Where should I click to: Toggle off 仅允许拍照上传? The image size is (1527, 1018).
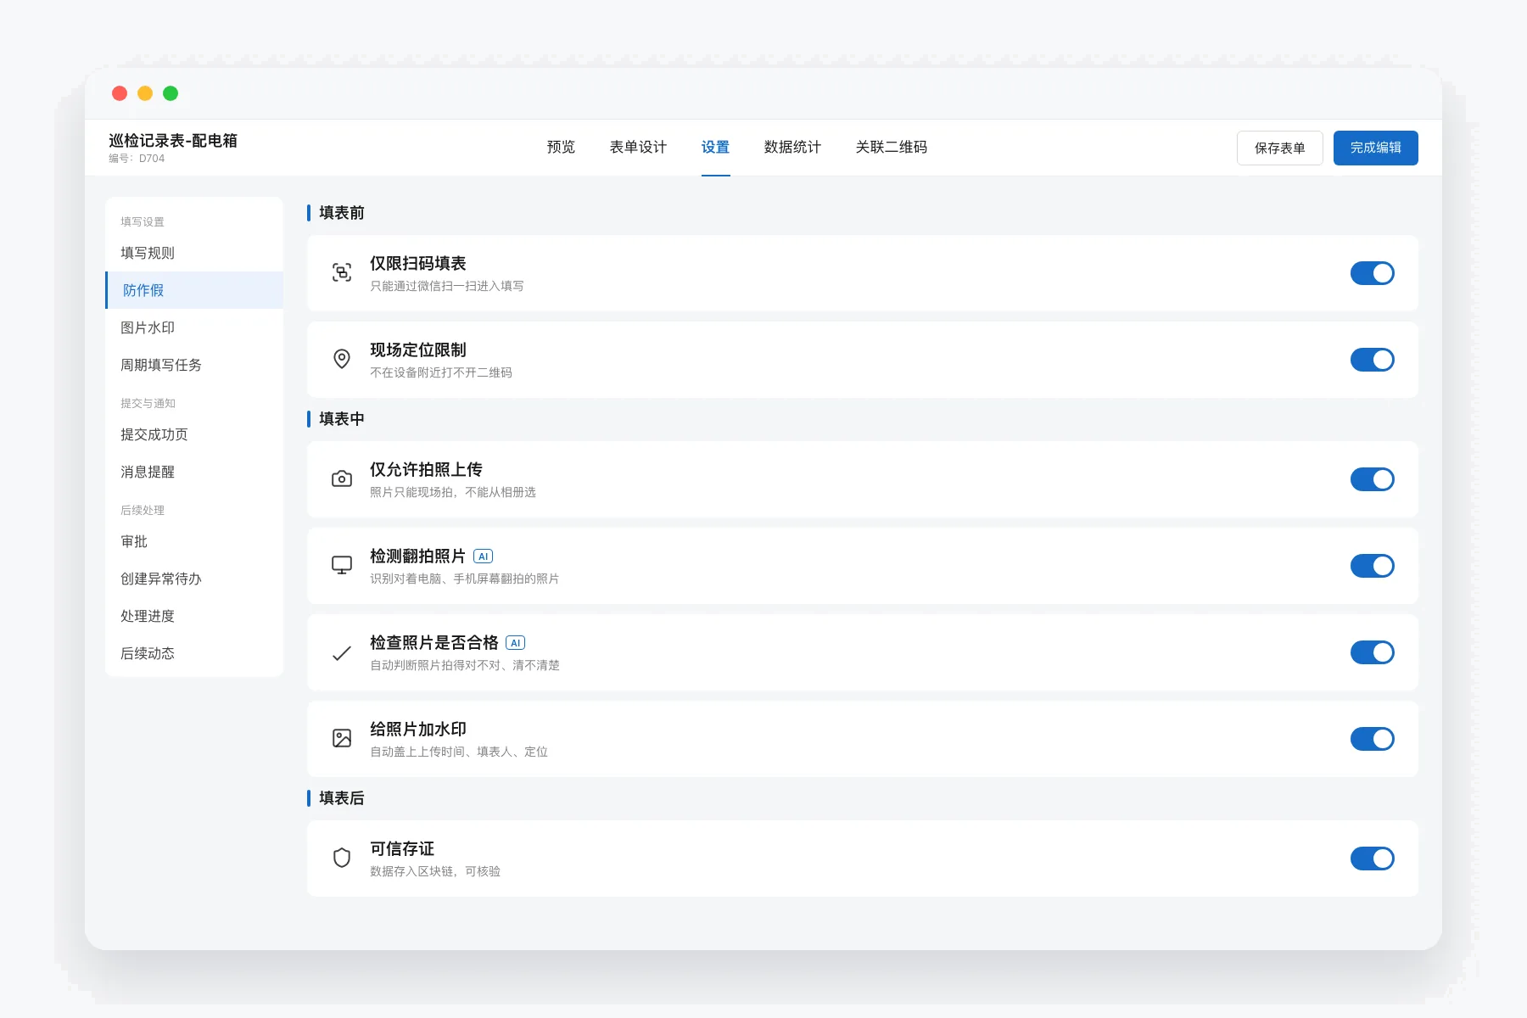1373,479
